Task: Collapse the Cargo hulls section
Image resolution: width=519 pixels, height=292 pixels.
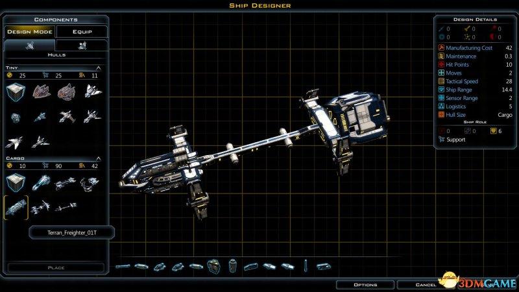Action: [x=99, y=158]
